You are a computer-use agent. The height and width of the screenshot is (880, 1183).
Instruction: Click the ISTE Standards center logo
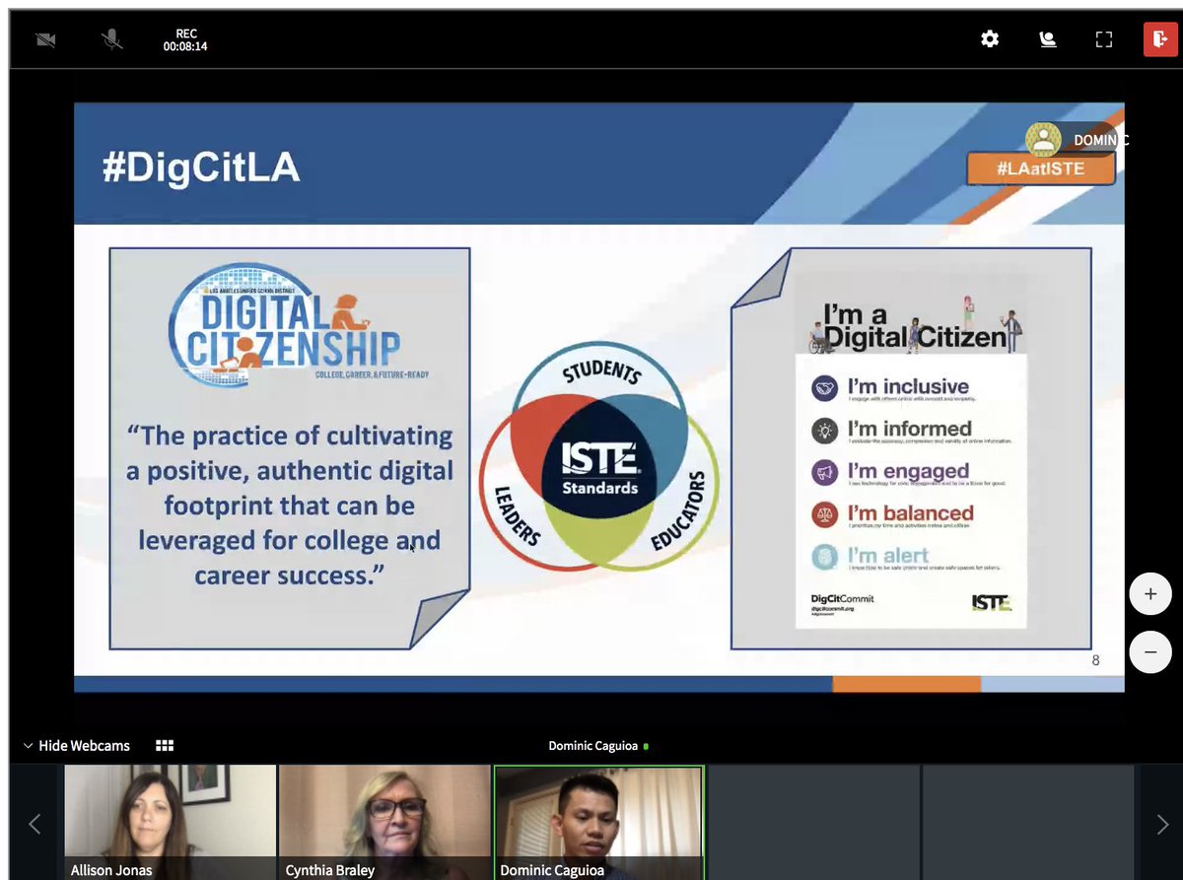(x=599, y=467)
